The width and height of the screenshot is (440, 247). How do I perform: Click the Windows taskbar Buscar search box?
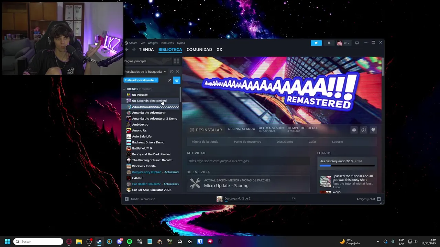38,242
